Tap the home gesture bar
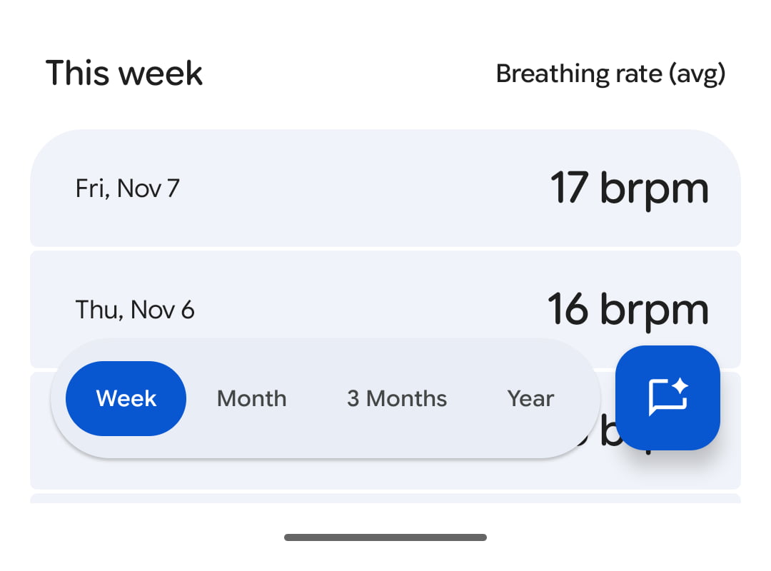771x571 pixels. [x=385, y=537]
